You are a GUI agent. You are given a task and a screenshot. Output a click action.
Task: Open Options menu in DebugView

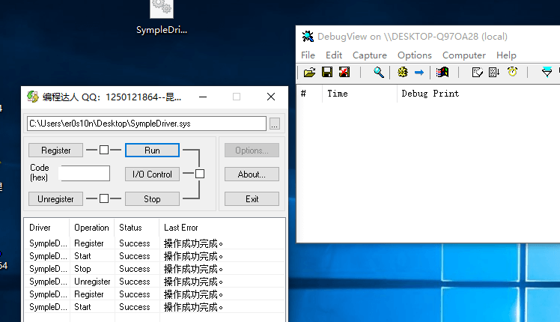pos(415,55)
